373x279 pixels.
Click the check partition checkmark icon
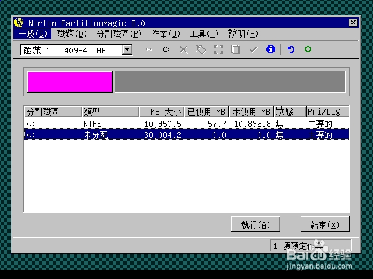254,49
